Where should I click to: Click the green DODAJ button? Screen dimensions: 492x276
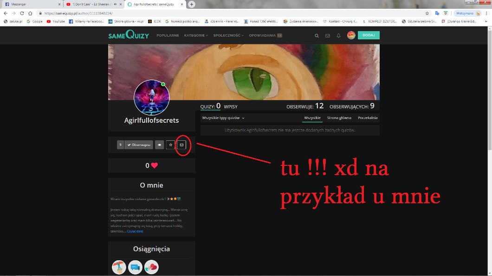point(369,35)
